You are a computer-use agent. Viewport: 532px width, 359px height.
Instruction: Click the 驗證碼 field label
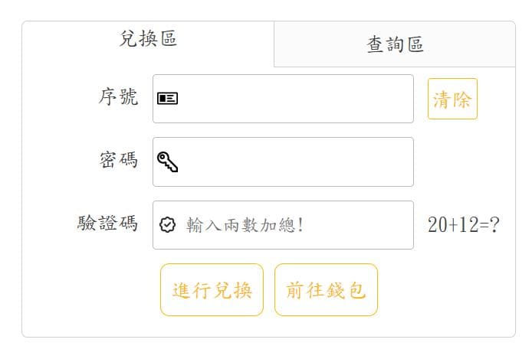107,224
